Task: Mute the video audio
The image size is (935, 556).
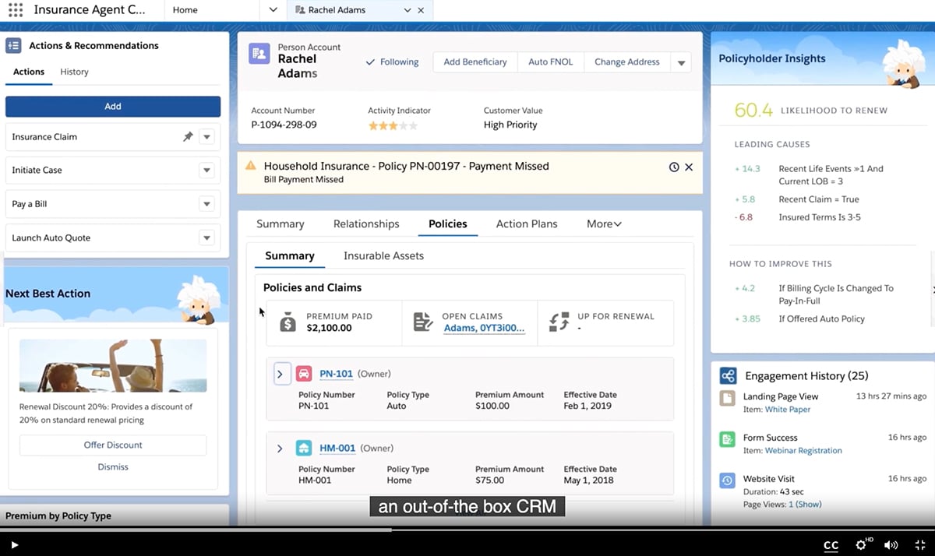Action: (891, 545)
